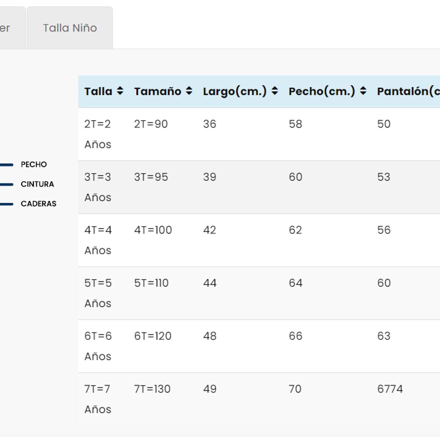The height and width of the screenshot is (440, 440).
Task: Sort table by Largo(cm.) column arrows
Action: coord(275,91)
